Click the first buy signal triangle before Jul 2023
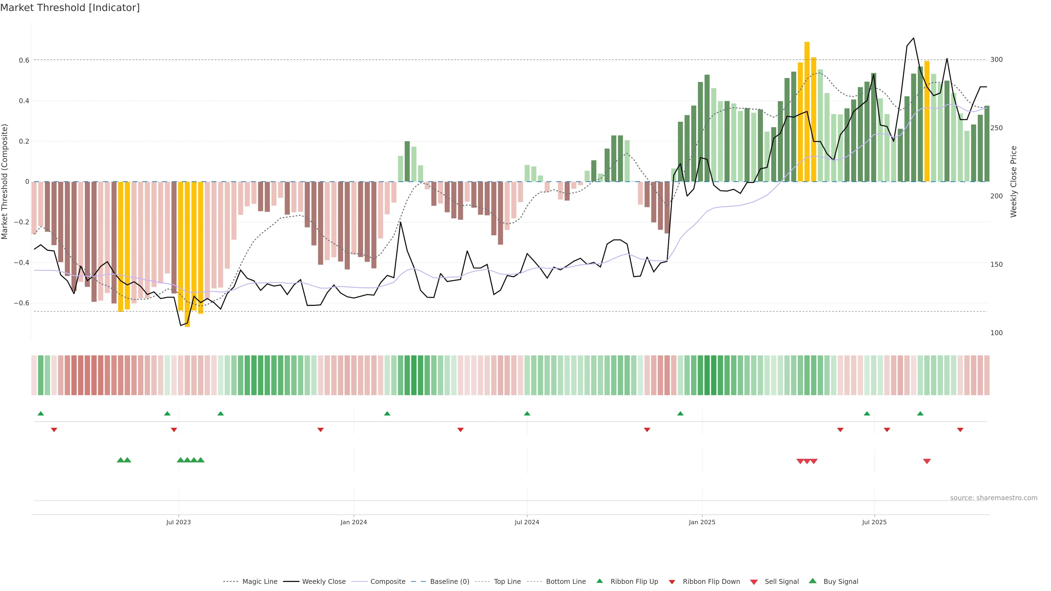This screenshot has height=591, width=1051. pyautogui.click(x=120, y=460)
